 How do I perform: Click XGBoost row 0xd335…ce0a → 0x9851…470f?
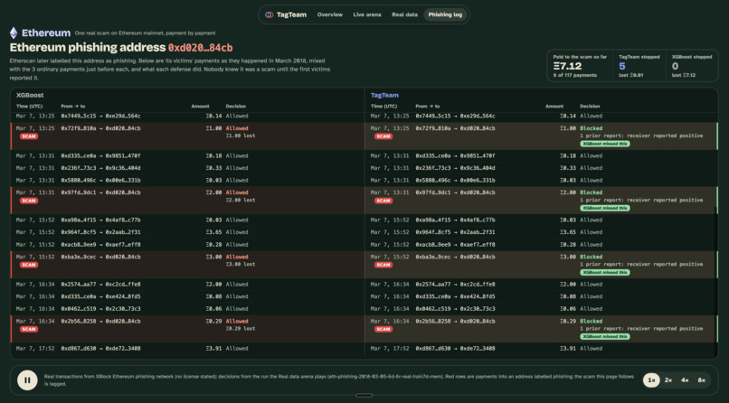187,156
